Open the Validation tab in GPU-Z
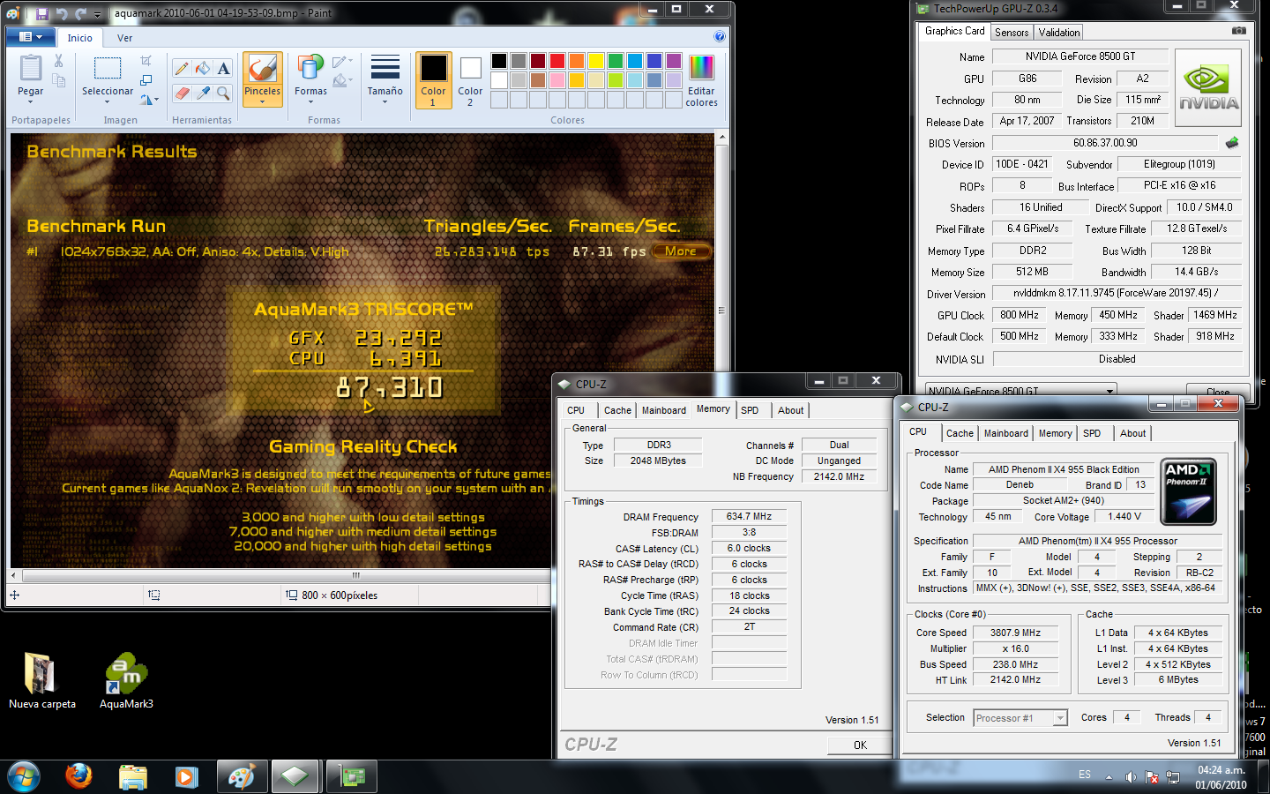Screen dimensions: 1270x794 click(1059, 33)
